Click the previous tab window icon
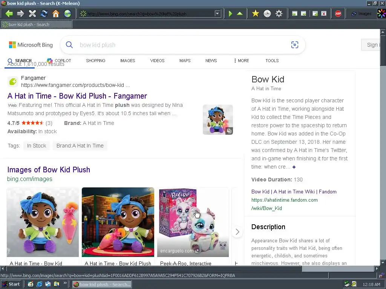The image size is (386, 289). [x=294, y=14]
